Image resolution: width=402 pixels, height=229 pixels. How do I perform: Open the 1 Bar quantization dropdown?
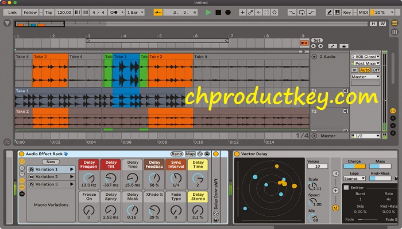(x=136, y=12)
